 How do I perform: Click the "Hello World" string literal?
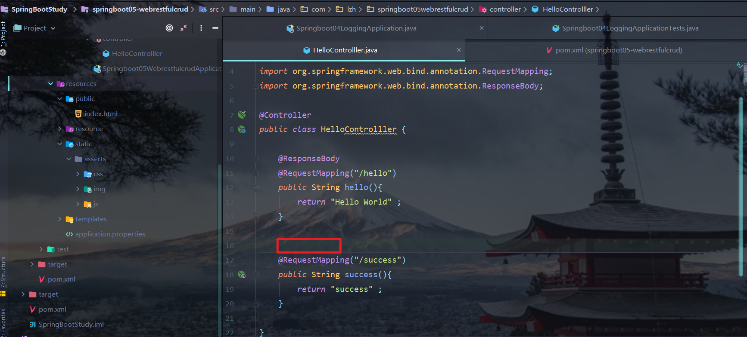(x=361, y=202)
